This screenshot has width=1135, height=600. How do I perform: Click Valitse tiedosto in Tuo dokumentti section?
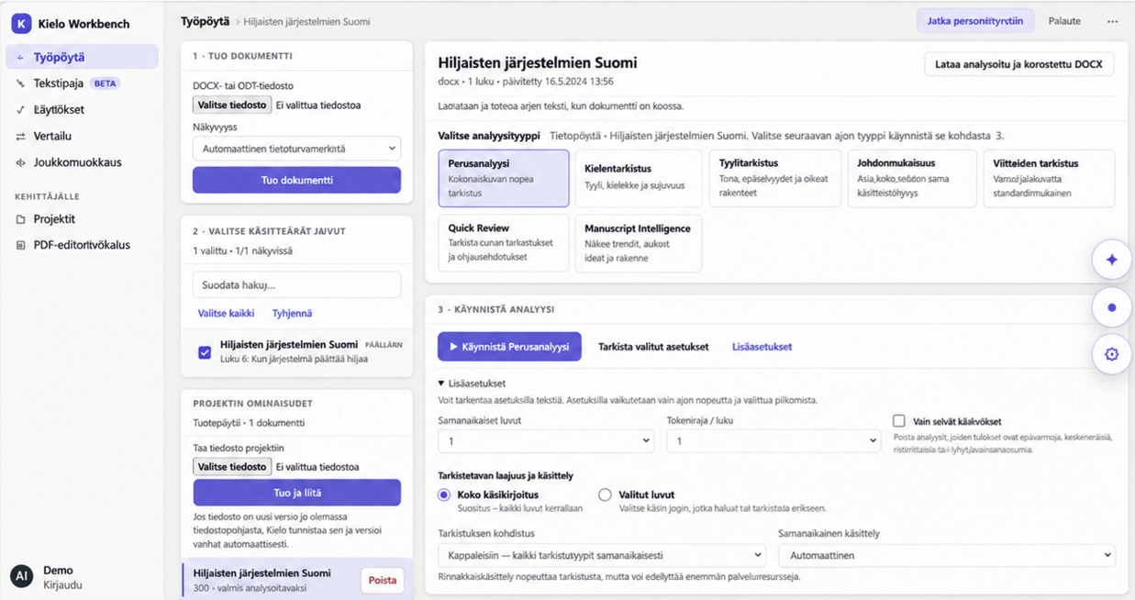pos(232,105)
